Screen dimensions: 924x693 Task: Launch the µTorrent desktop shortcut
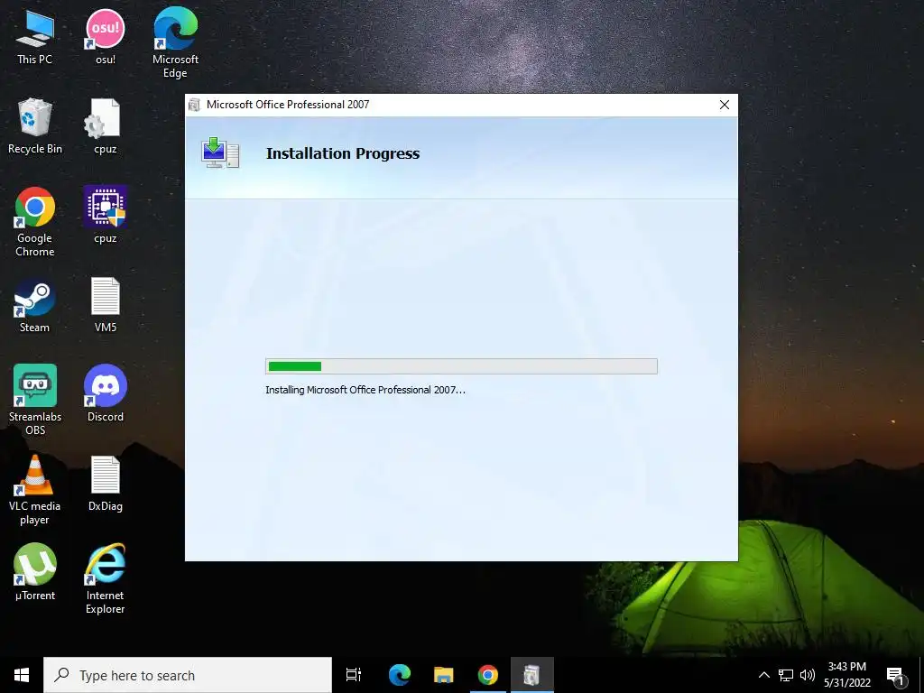[x=35, y=572]
